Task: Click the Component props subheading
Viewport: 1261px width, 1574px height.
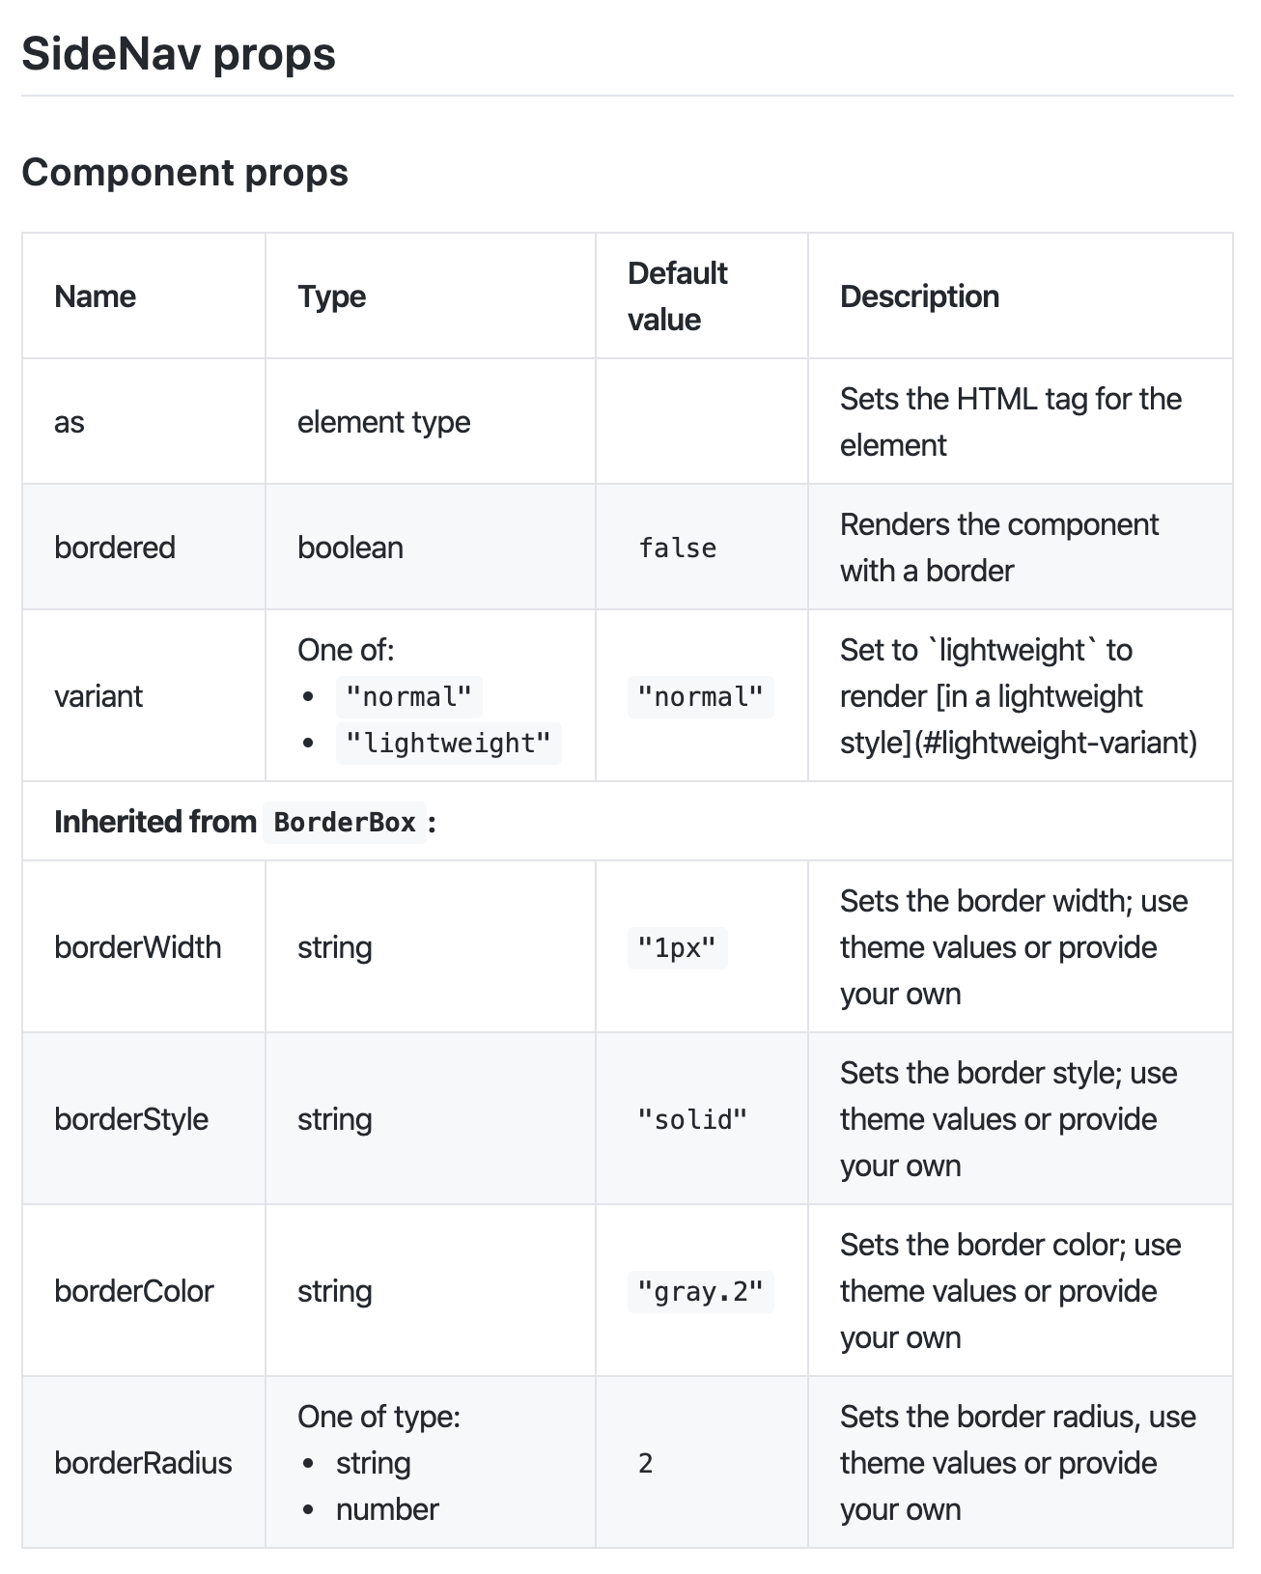Action: click(x=184, y=173)
